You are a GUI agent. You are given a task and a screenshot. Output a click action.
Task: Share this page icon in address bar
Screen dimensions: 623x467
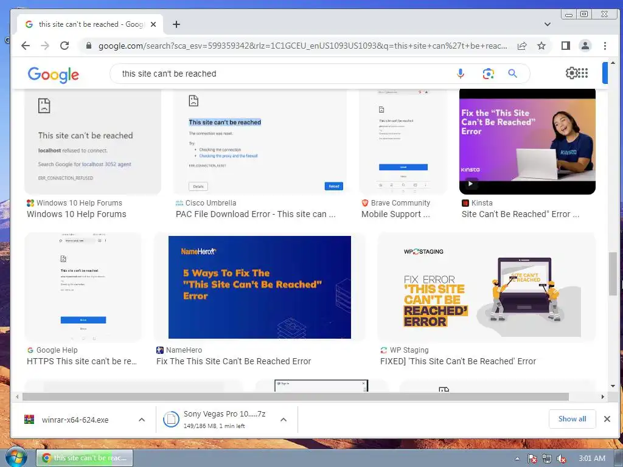pyautogui.click(x=521, y=46)
